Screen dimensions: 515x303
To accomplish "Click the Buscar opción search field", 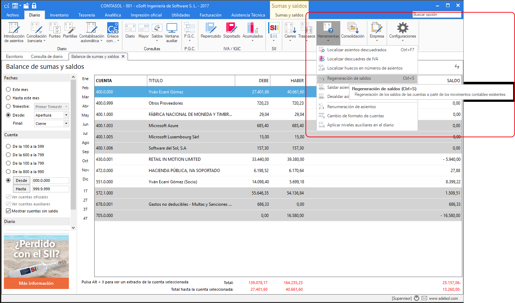I will 437,15.
